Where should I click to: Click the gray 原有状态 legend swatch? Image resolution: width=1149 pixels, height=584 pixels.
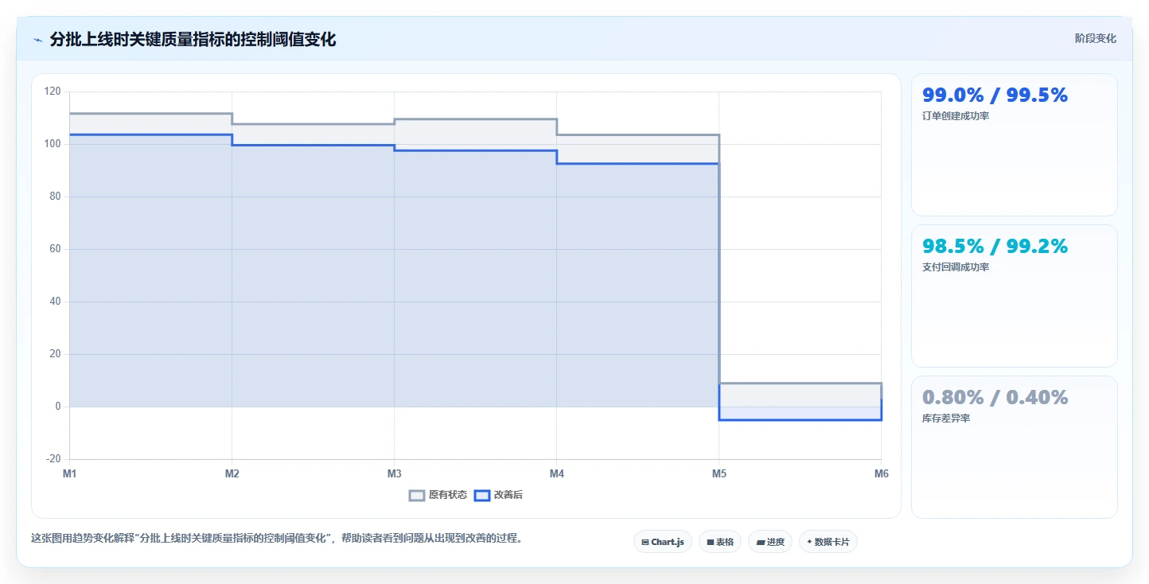coord(417,495)
